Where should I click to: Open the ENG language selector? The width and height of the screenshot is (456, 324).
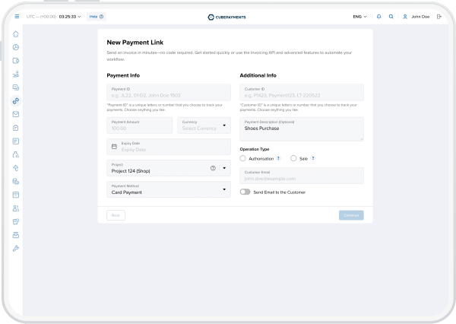(x=359, y=16)
